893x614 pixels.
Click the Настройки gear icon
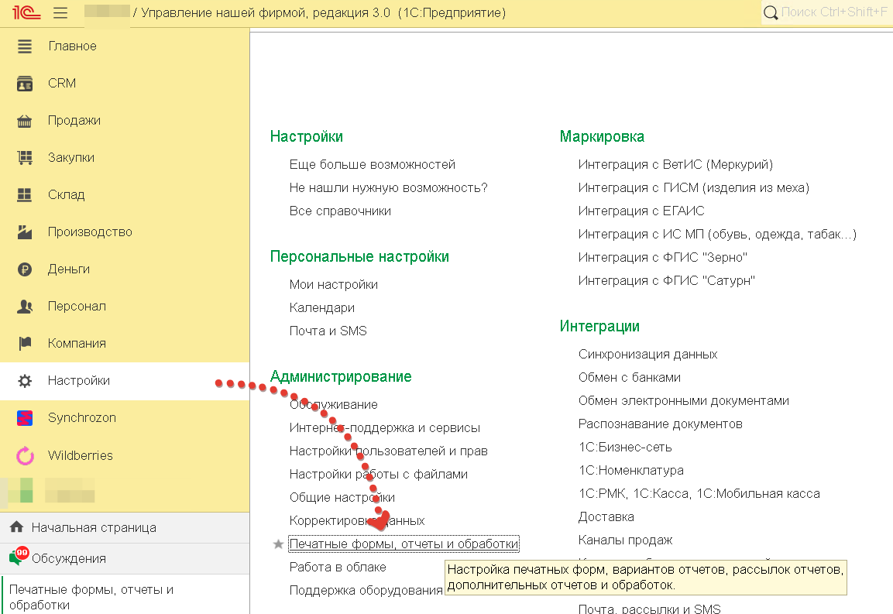click(25, 380)
